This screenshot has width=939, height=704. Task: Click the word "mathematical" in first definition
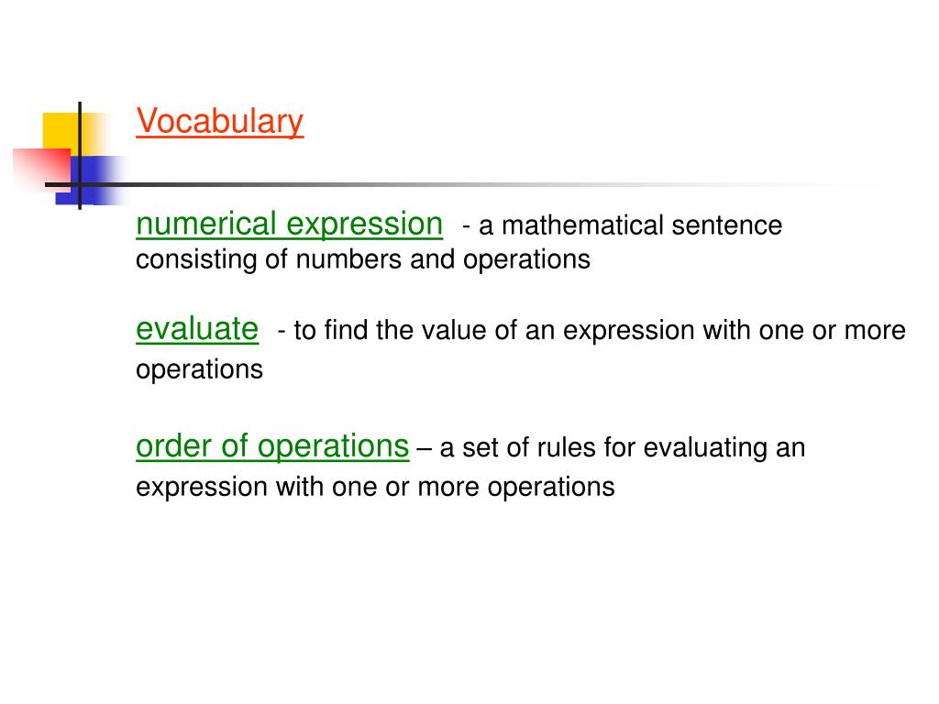582,225
